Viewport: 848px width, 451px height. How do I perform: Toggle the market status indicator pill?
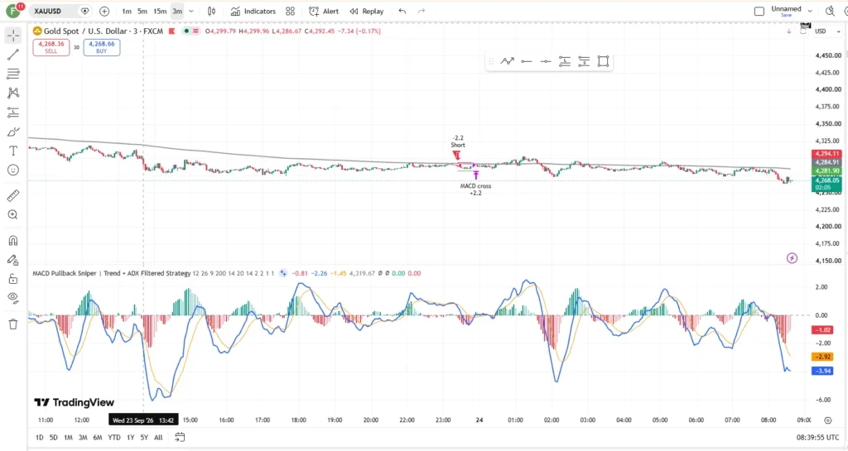pos(191,31)
